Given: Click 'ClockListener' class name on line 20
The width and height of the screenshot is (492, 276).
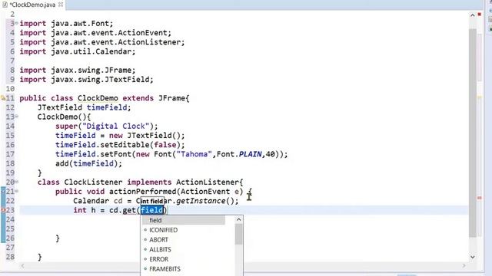Looking at the screenshot, I should click(x=93, y=182).
